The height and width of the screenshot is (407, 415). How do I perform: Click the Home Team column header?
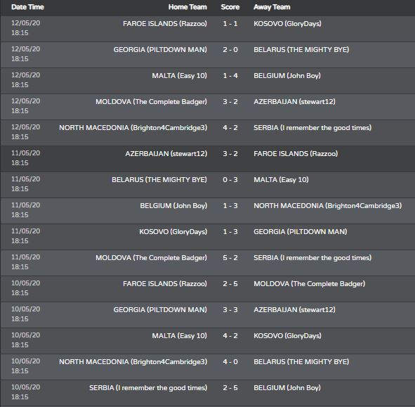[187, 7]
